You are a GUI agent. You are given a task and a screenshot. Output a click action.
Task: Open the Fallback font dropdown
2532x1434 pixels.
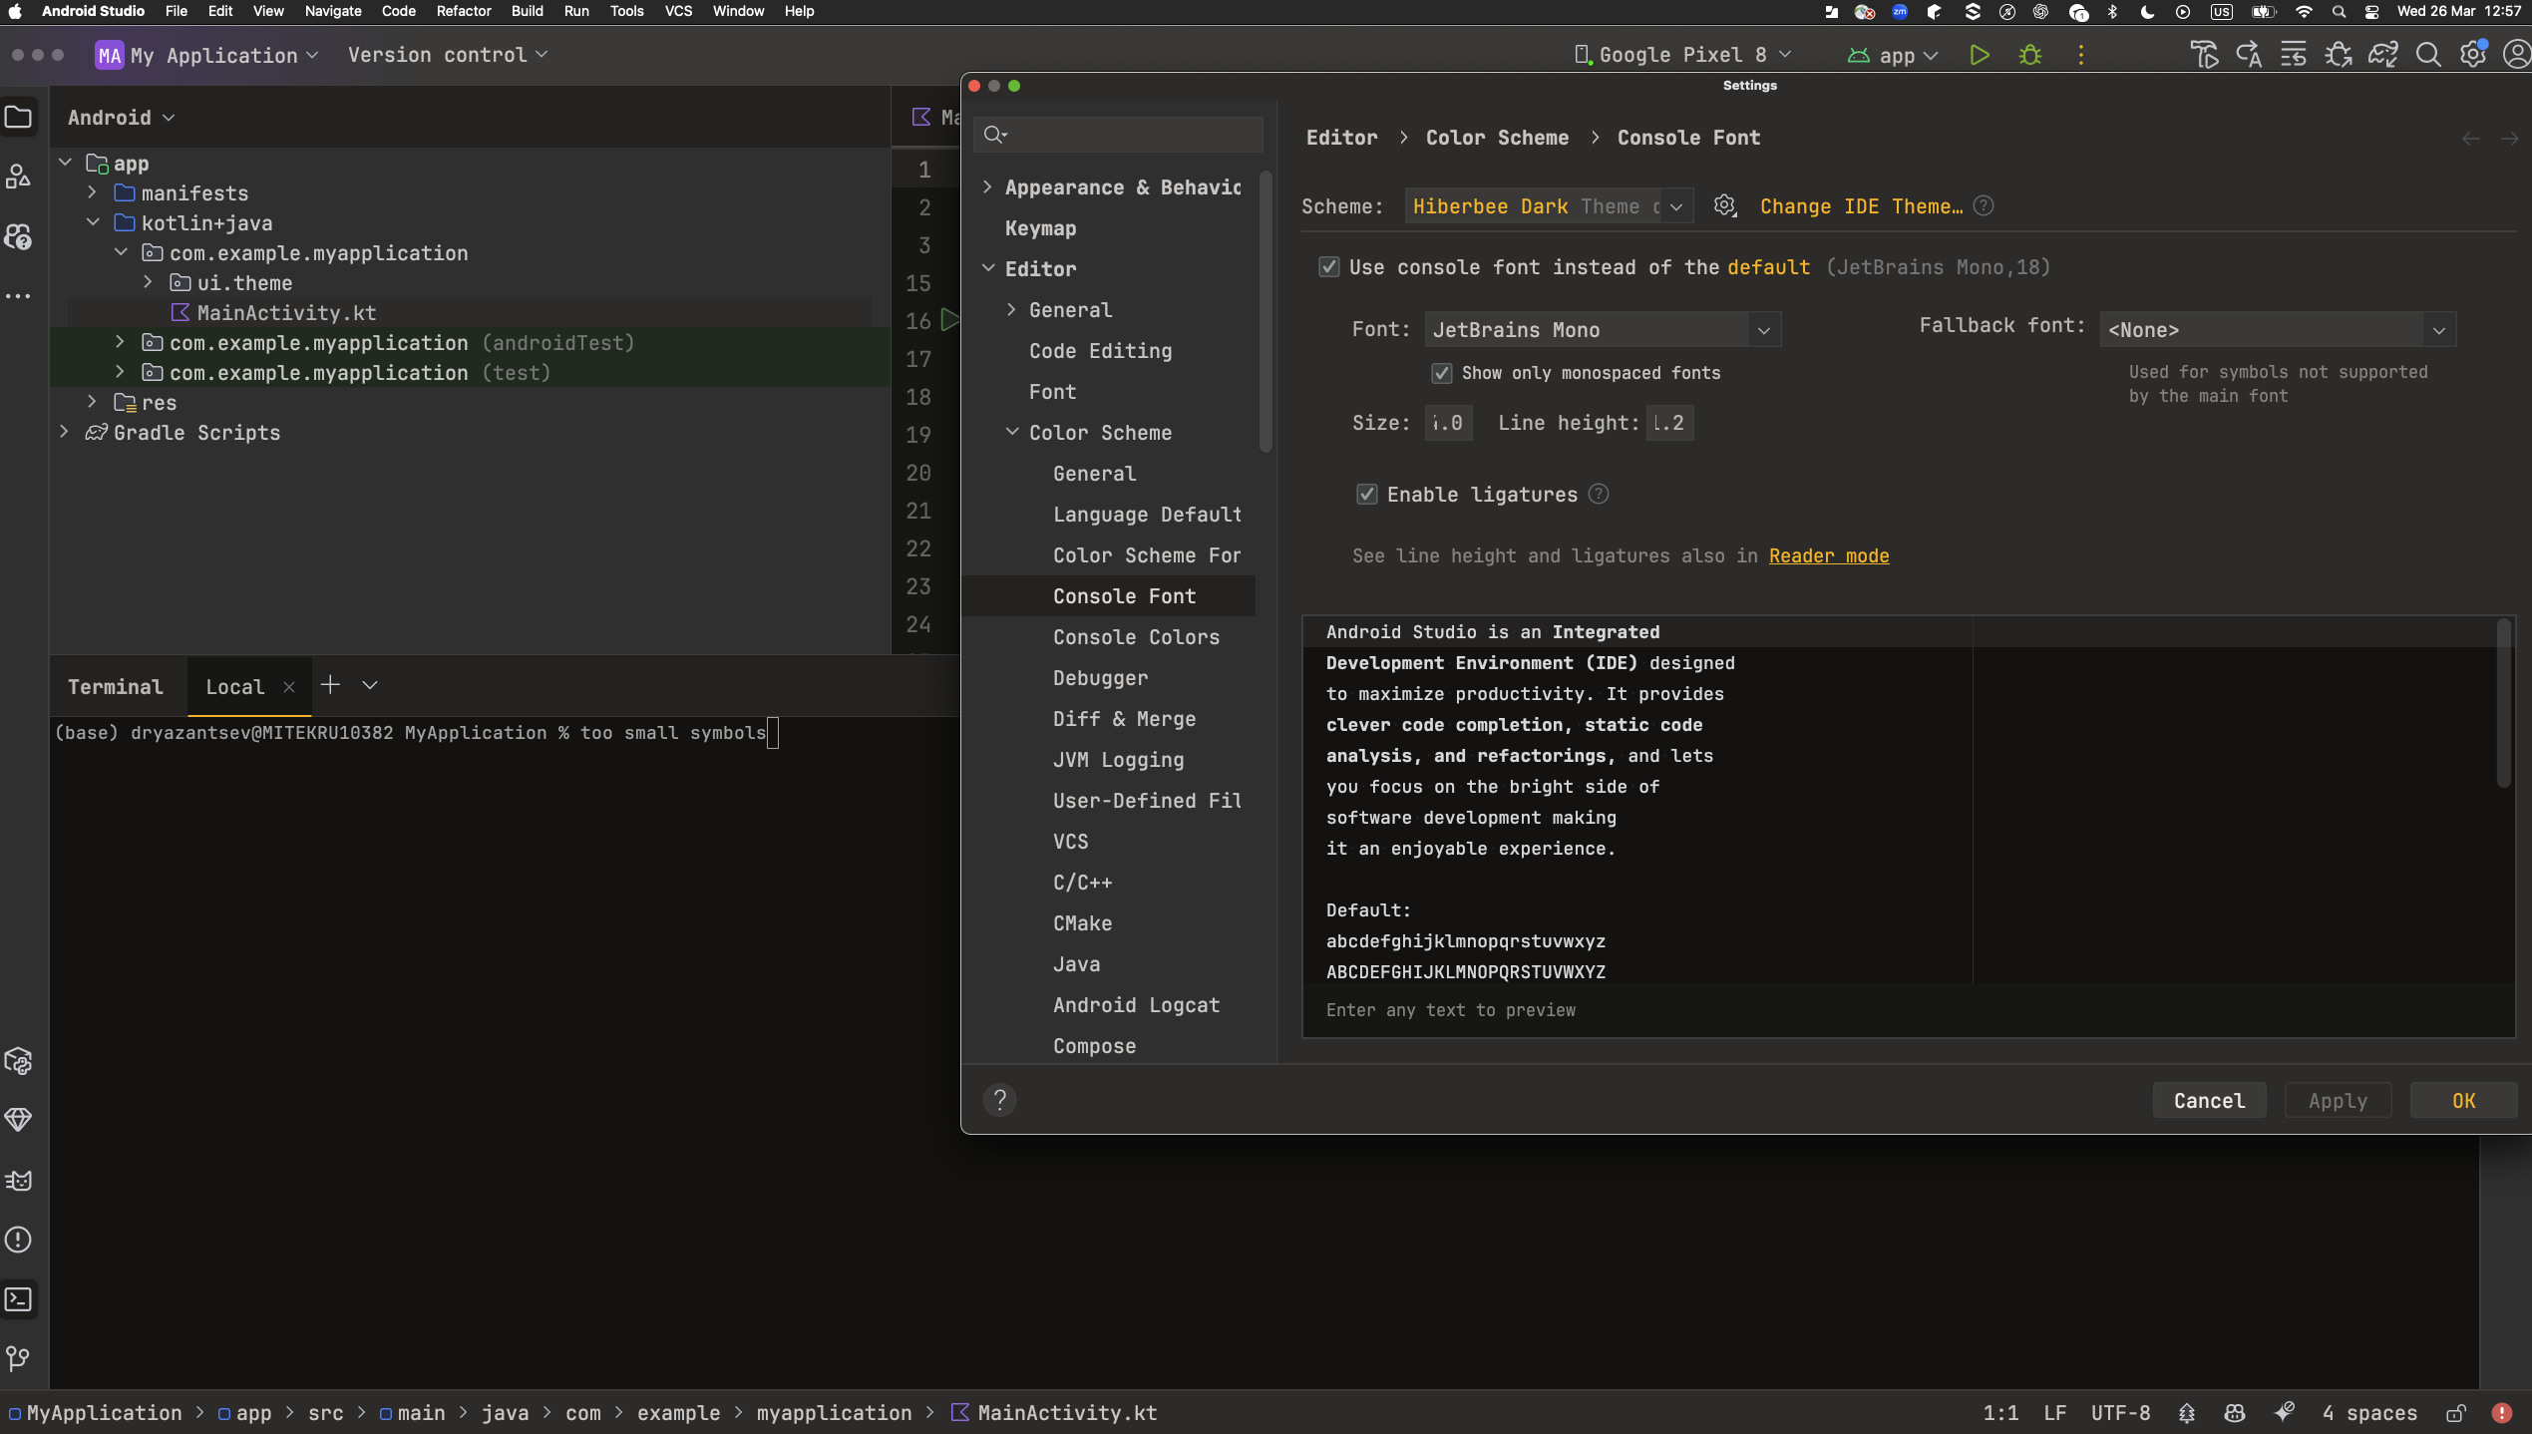(x=2277, y=330)
